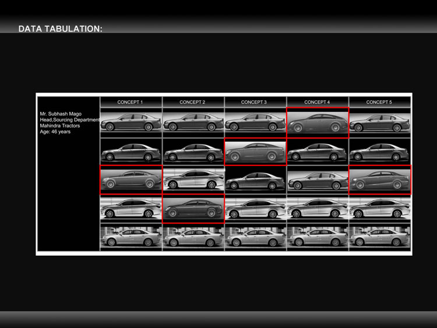Click first-row car thumbnail under Concept 1

click(x=131, y=123)
